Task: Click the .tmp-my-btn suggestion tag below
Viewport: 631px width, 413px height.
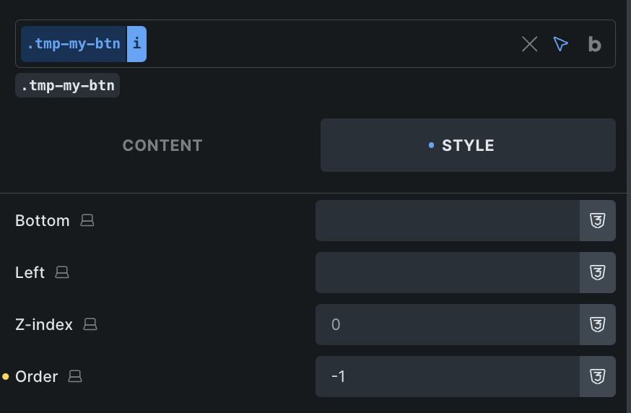Action: [68, 85]
